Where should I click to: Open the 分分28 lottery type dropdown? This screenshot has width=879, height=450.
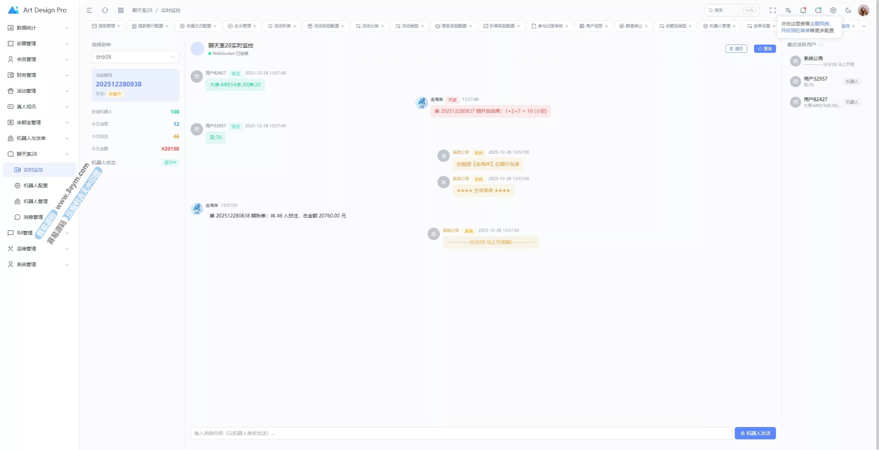click(x=135, y=57)
